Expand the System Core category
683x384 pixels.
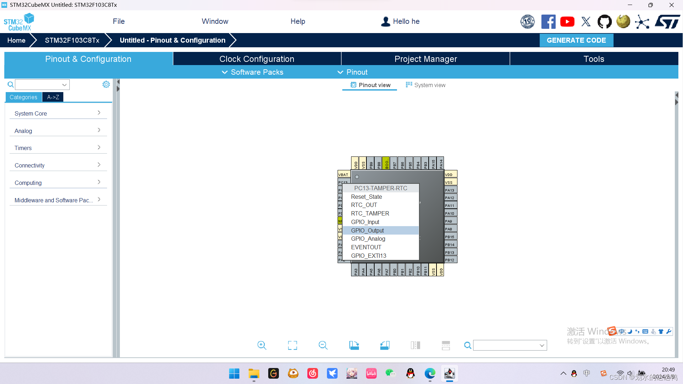(x=58, y=113)
